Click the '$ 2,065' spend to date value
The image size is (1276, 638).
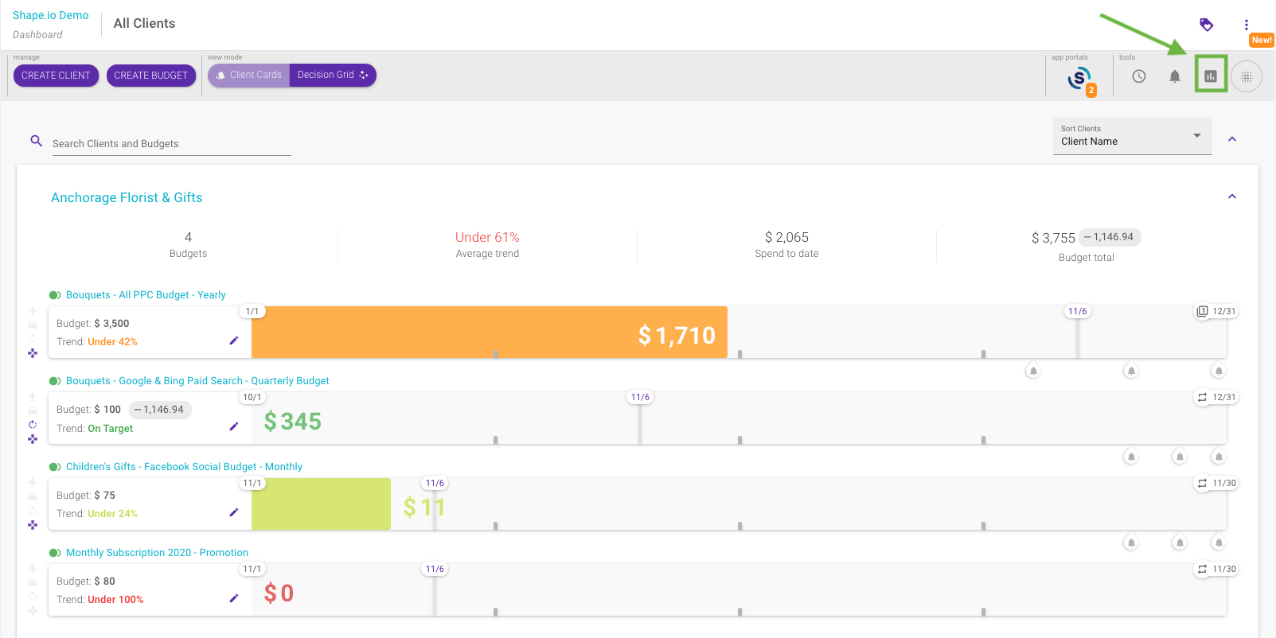pos(786,237)
